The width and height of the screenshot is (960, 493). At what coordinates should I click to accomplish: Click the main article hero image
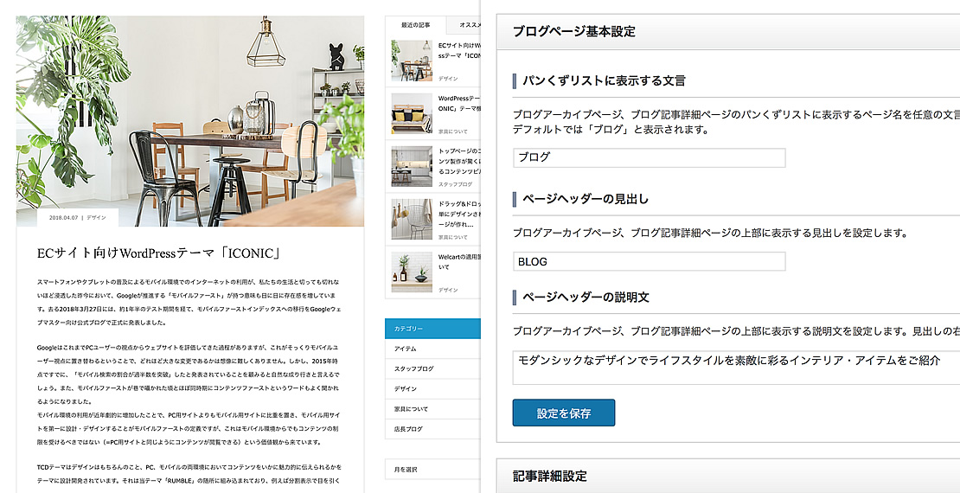click(190, 120)
